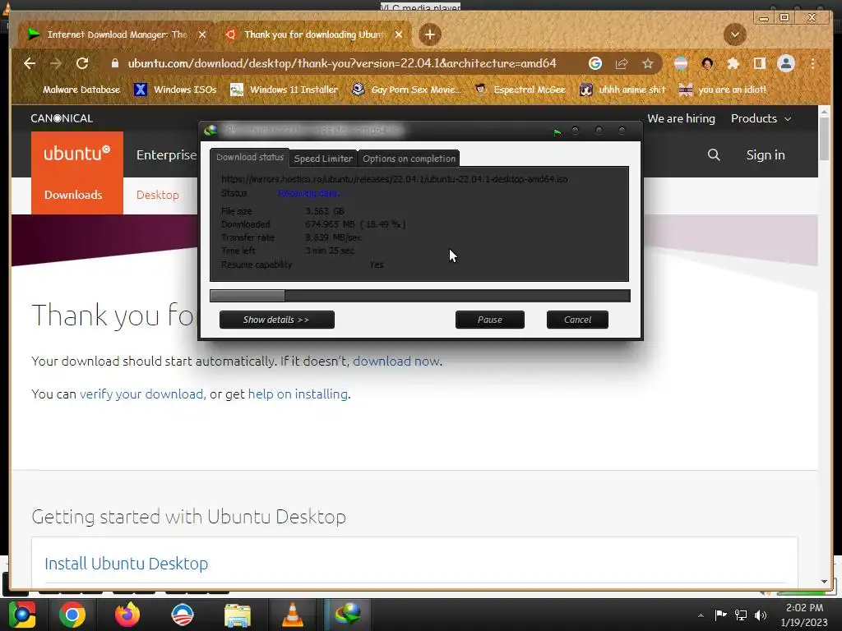Click the network tray icon
842x631 pixels.
(741, 615)
